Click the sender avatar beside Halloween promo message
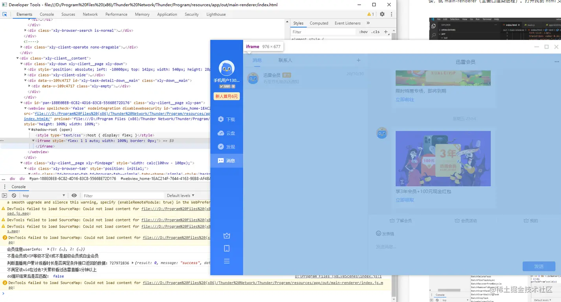 click(x=382, y=133)
